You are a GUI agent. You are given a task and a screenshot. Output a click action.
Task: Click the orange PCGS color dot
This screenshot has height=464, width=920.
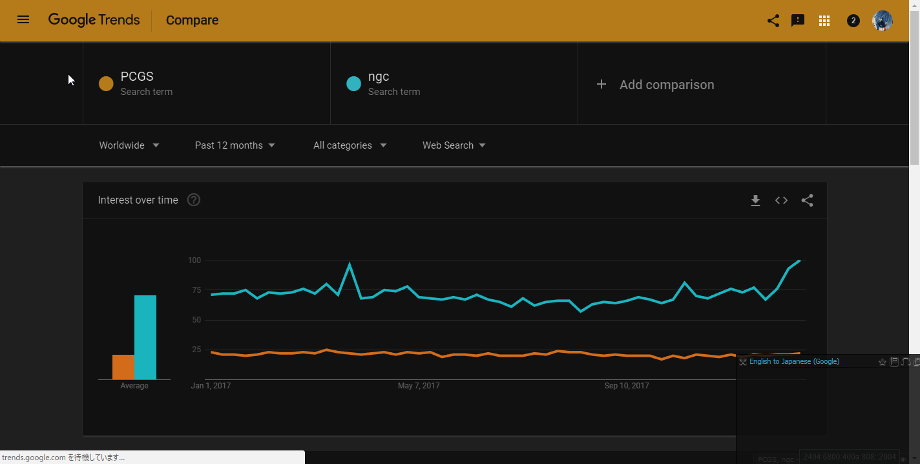pyautogui.click(x=106, y=83)
